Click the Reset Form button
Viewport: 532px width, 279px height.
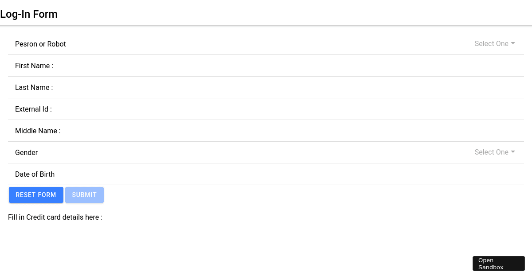36,195
